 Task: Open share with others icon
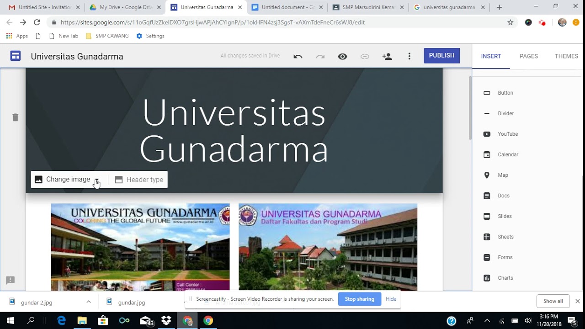pyautogui.click(x=387, y=56)
